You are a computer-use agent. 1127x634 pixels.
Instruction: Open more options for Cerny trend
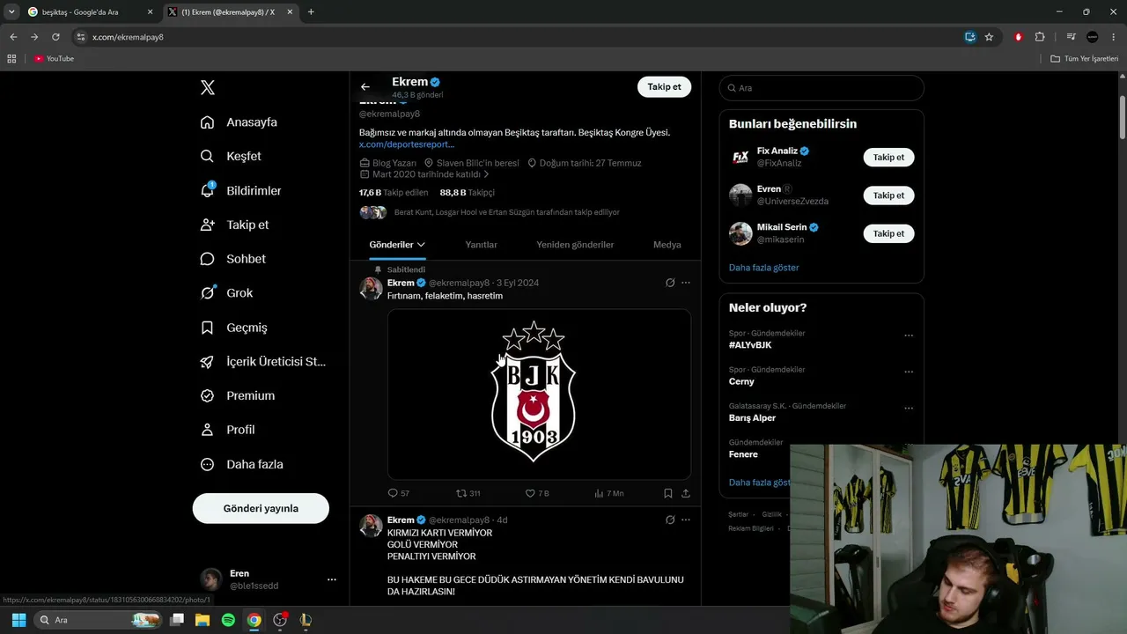[x=909, y=372]
